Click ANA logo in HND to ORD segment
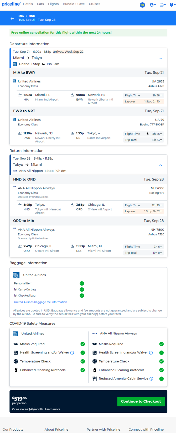 tap(14, 187)
